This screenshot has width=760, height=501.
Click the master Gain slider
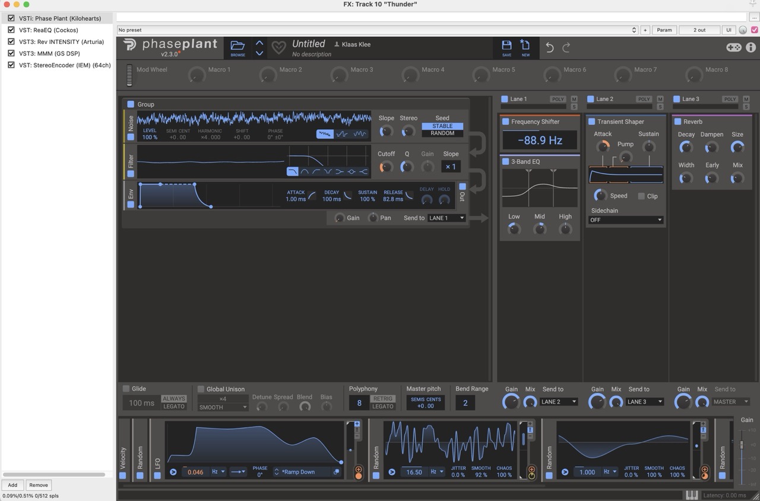point(741,444)
